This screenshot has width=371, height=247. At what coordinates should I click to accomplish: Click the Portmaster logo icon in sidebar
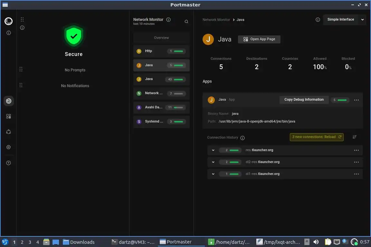8,21
